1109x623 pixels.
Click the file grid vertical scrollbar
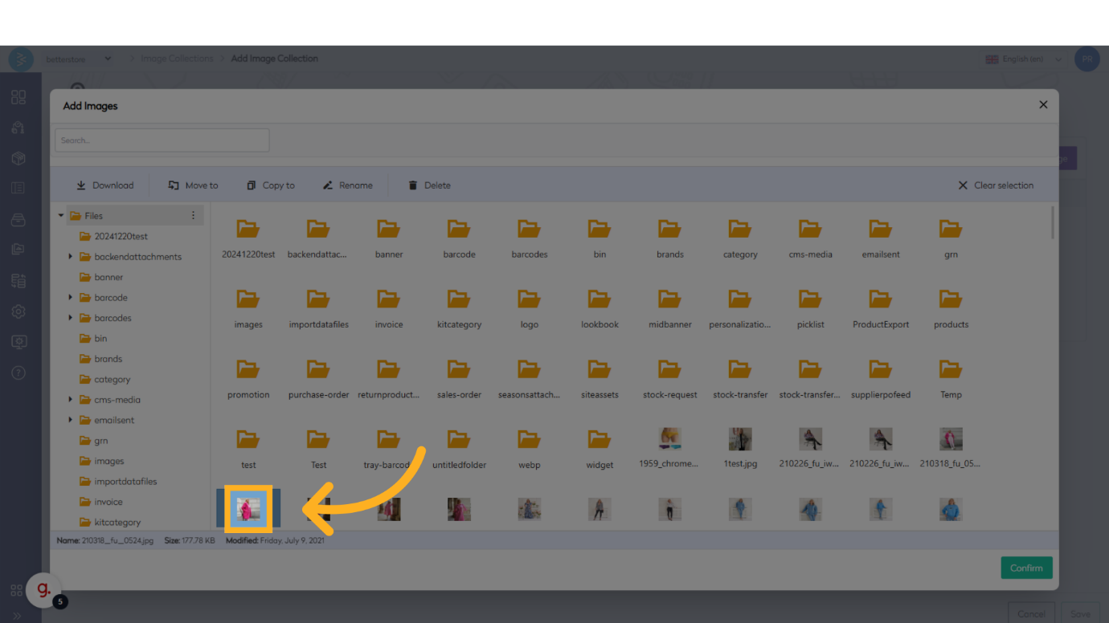click(1053, 223)
